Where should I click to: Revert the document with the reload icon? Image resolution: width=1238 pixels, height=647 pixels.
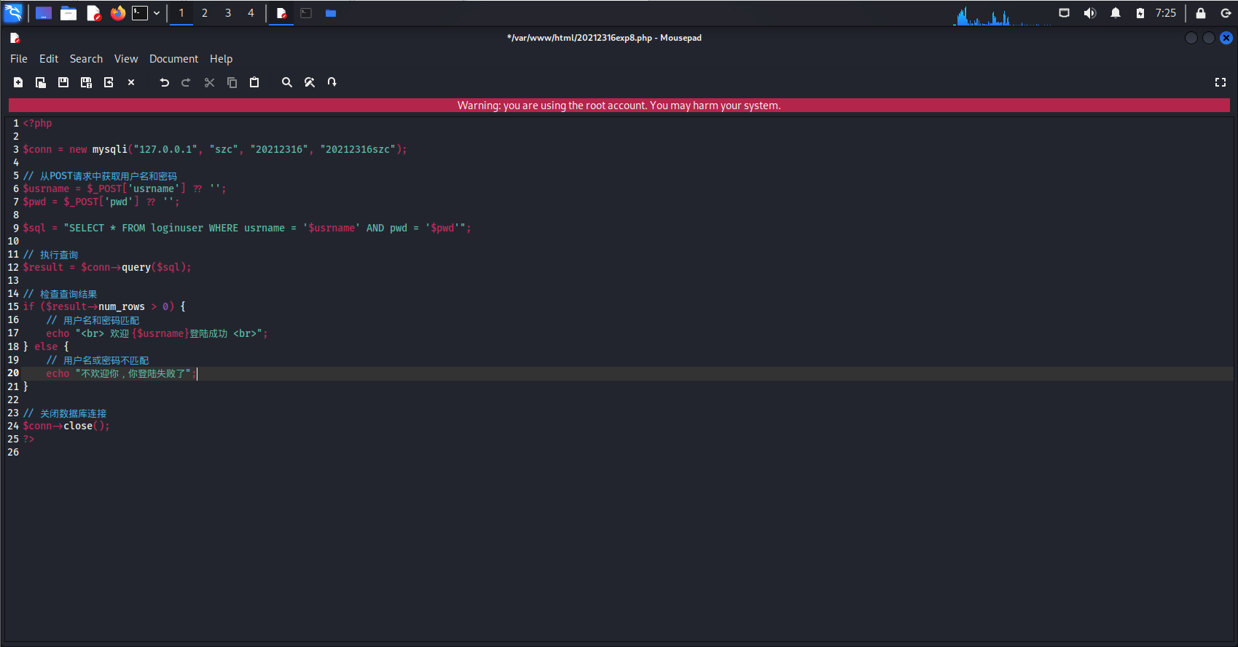tap(109, 82)
